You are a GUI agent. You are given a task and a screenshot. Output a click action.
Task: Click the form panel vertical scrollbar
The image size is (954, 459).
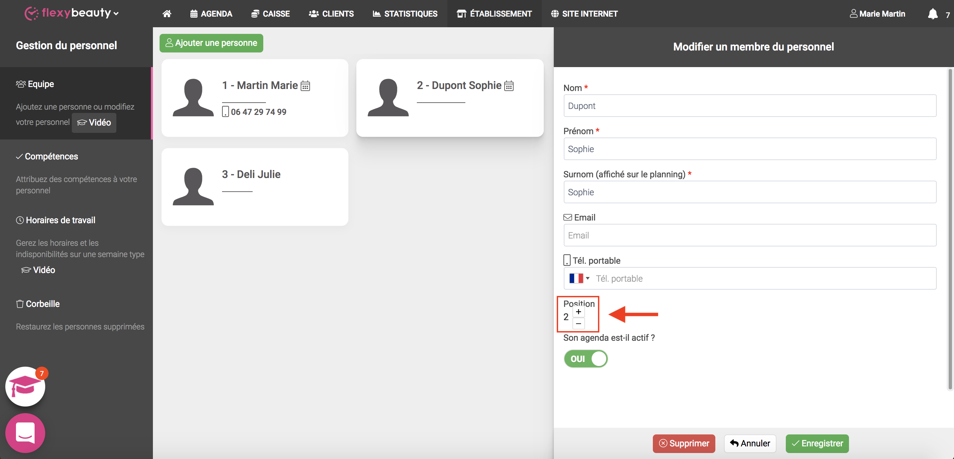pyautogui.click(x=950, y=229)
